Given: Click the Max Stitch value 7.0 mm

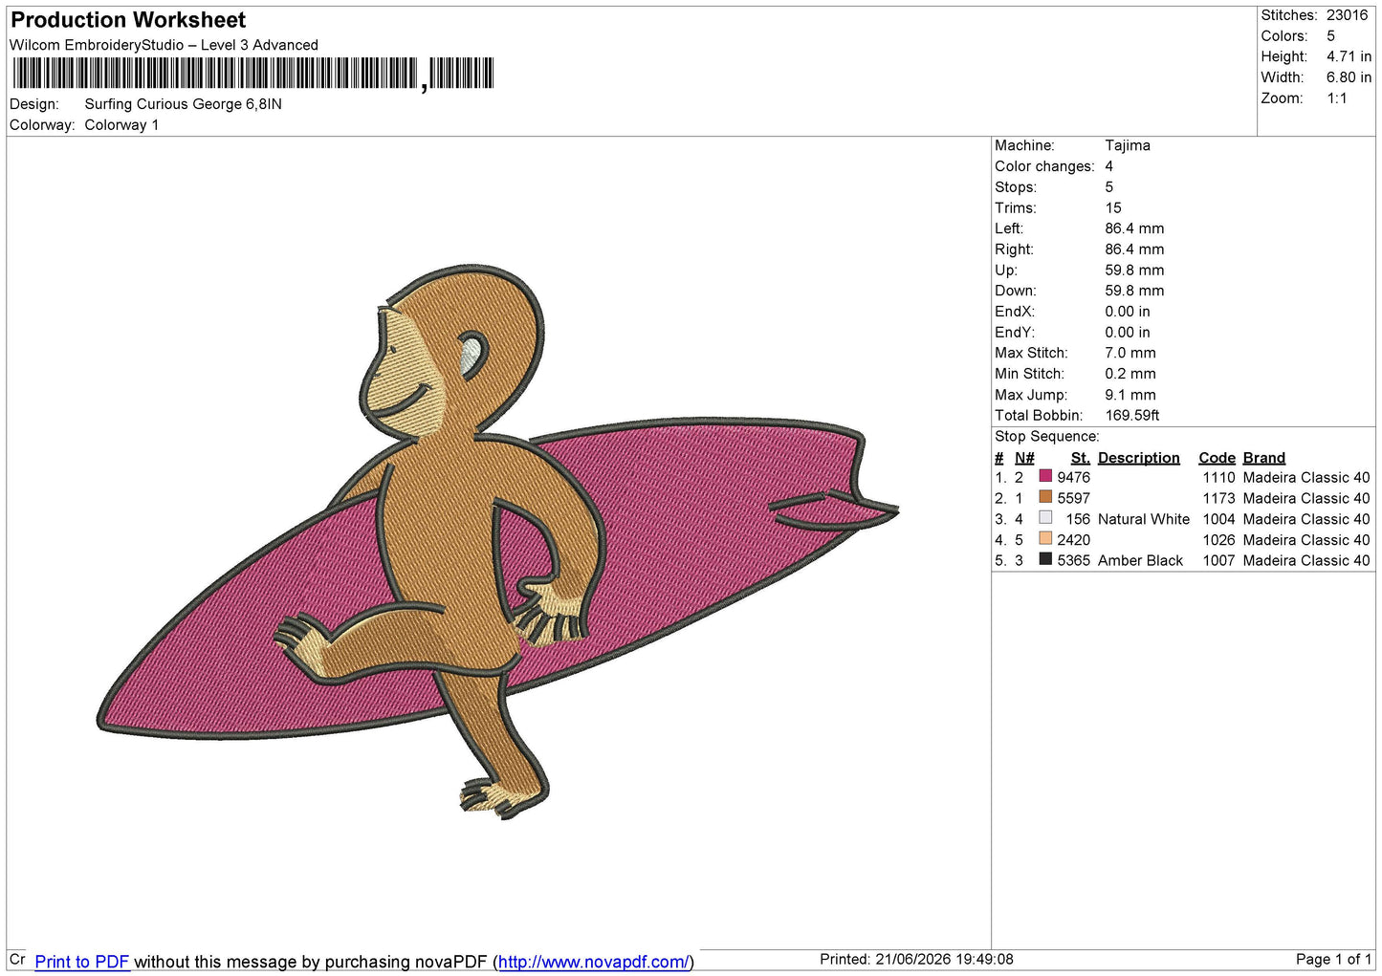Looking at the screenshot, I should click(x=1130, y=353).
